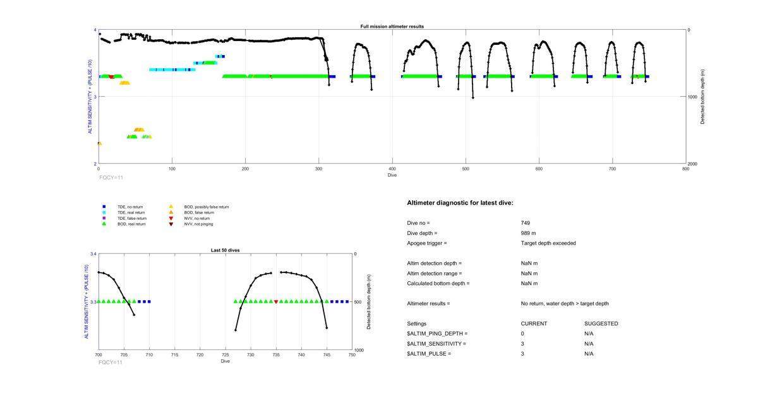Click the 'Settings' column header
Image resolution: width=758 pixels, height=393 pixels.
pos(416,323)
